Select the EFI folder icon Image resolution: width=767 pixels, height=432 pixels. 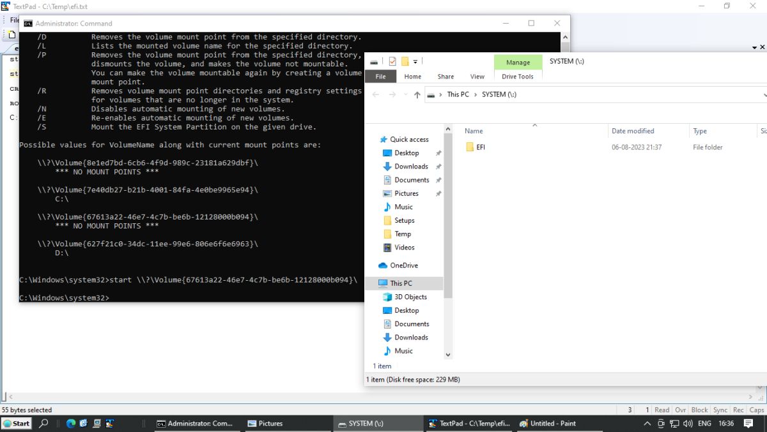click(470, 147)
